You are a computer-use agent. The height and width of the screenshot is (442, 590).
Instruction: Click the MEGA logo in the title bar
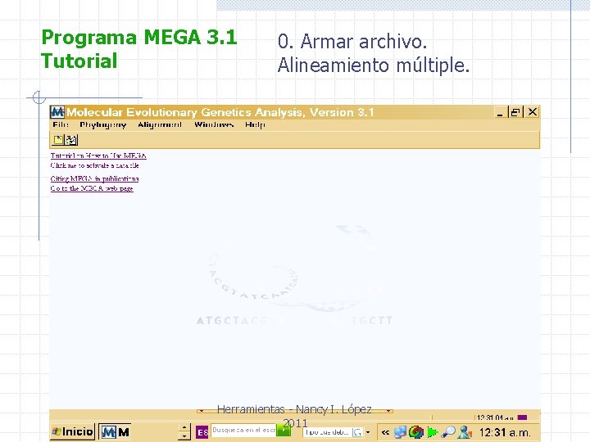coord(57,112)
